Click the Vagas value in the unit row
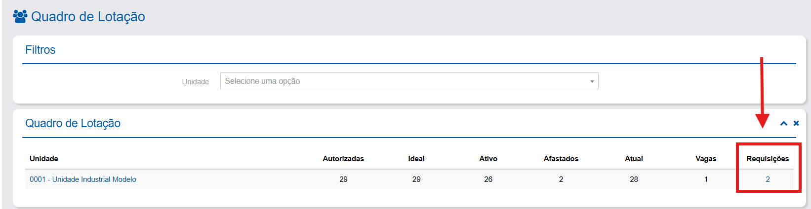 click(x=706, y=179)
